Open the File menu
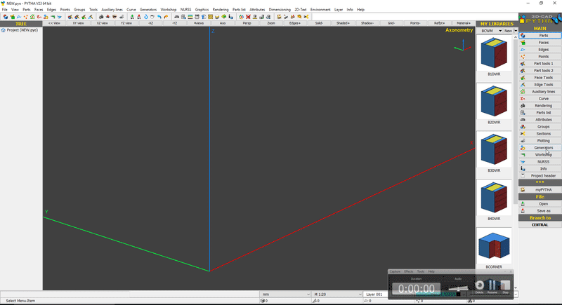 click(x=5, y=10)
